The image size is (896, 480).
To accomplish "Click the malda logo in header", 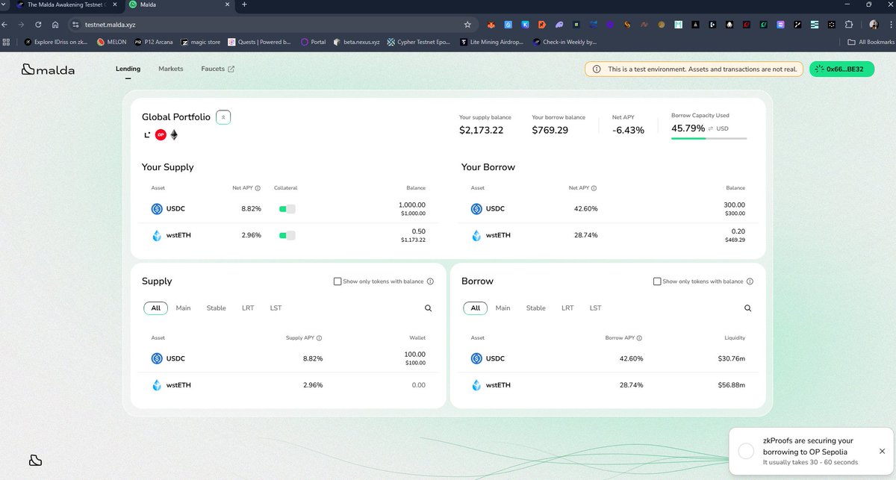I will 49,69.
